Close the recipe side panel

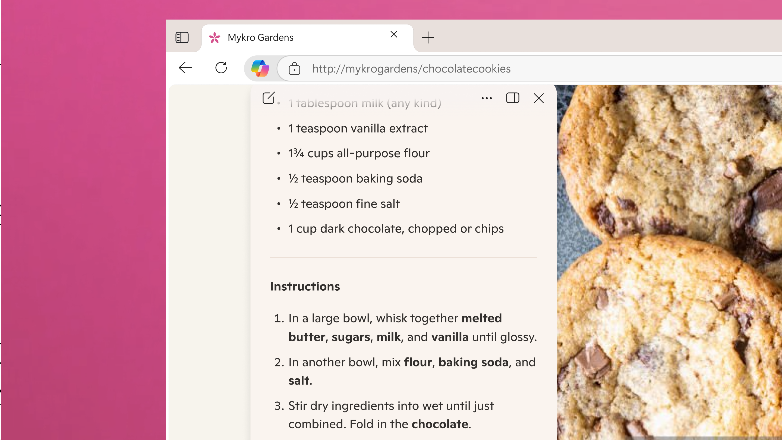539,98
